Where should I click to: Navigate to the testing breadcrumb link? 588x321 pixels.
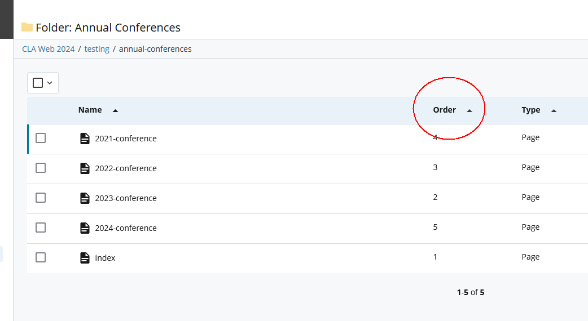96,49
